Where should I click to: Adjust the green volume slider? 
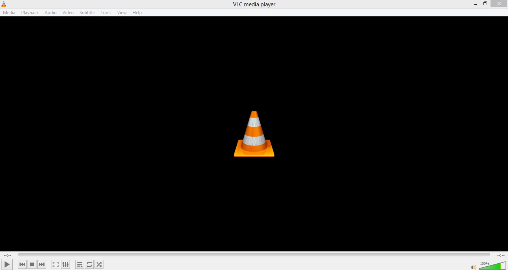[x=492, y=266]
